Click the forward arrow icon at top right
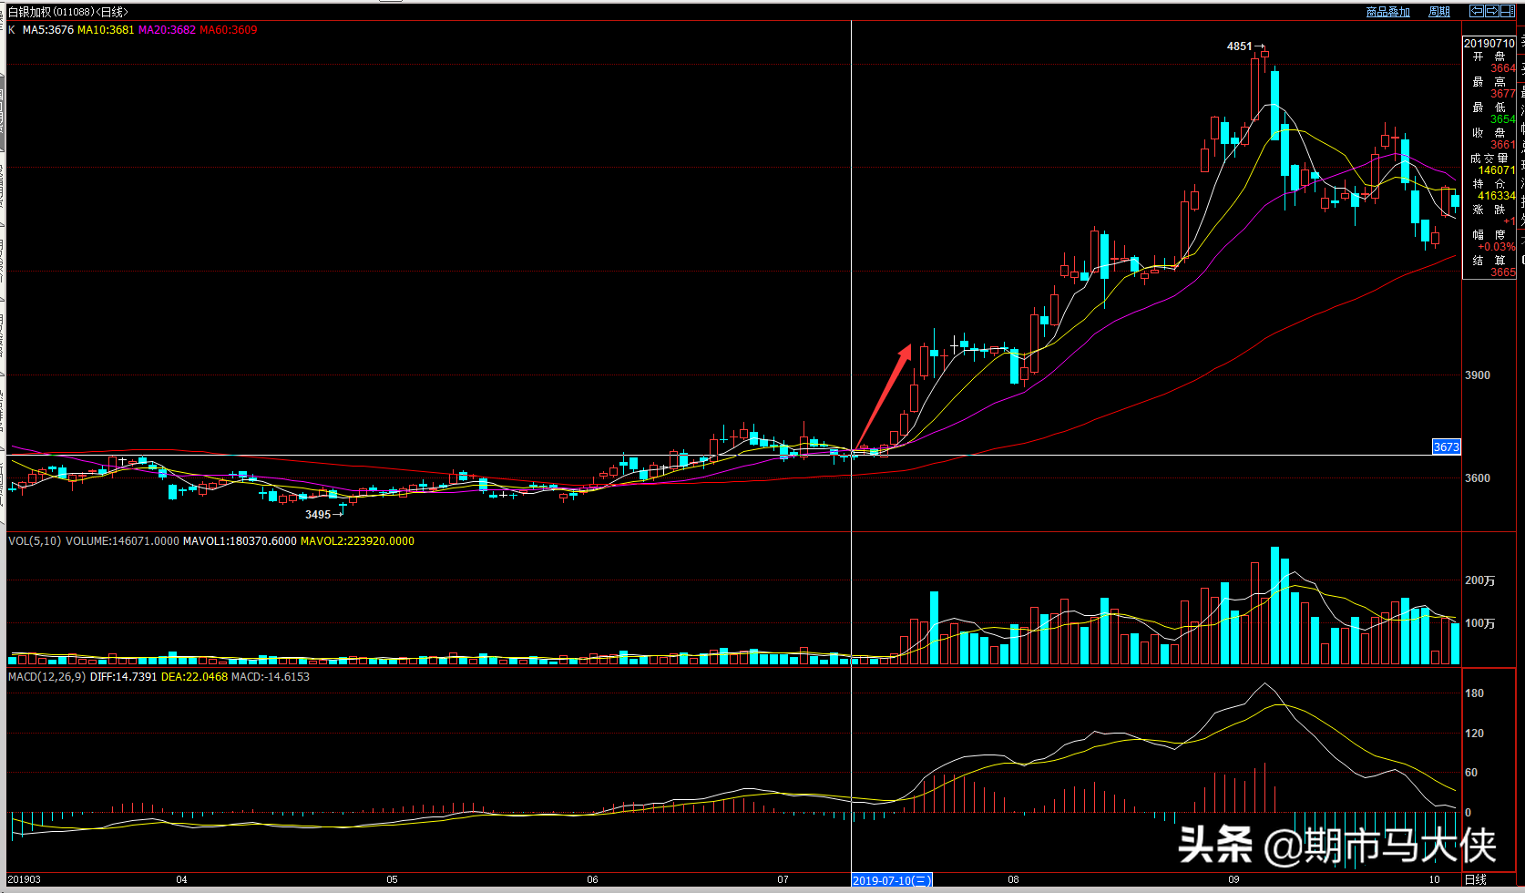1525x893 pixels. coord(1492,11)
